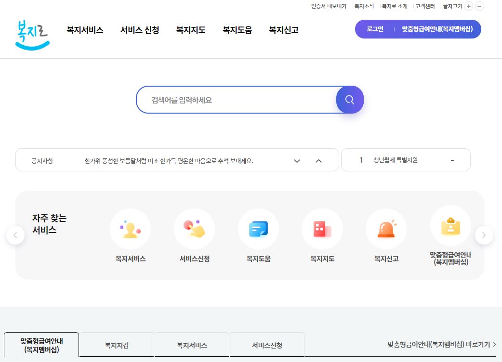Open 복지소식 top link
Image resolution: width=502 pixels, height=362 pixels.
click(364, 6)
